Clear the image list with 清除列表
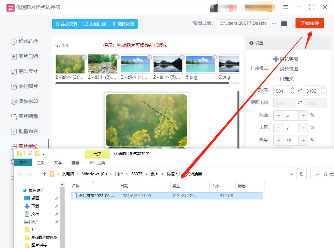 124,23
